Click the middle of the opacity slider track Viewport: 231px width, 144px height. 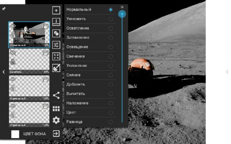tap(122, 68)
